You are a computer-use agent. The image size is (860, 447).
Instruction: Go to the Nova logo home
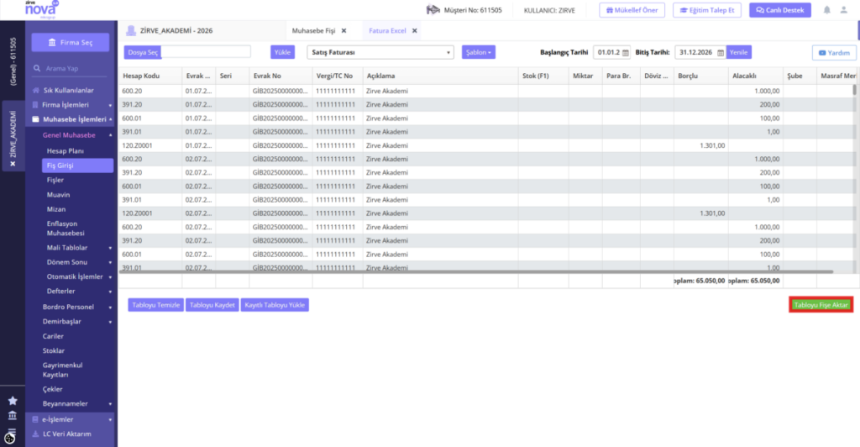[x=41, y=9]
